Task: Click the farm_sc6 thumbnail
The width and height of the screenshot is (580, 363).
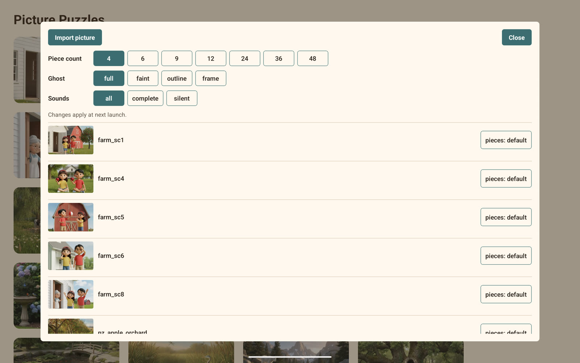Action: (71, 256)
